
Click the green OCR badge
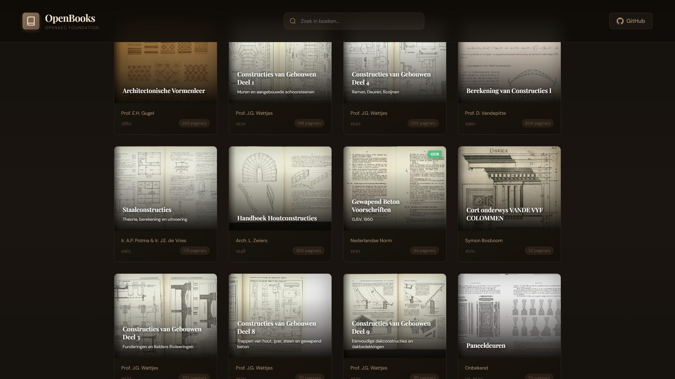[x=435, y=154]
